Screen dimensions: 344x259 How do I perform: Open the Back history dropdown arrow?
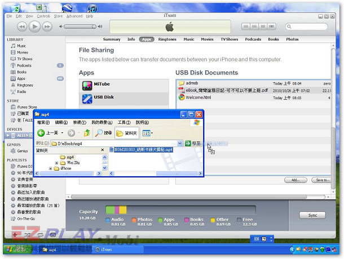pos(62,133)
